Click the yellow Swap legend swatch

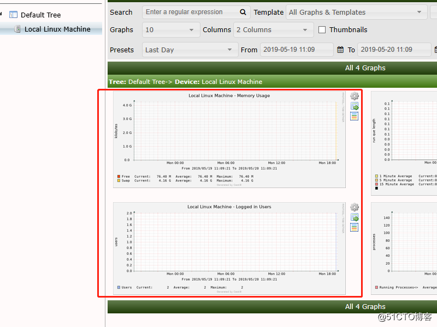119,180
